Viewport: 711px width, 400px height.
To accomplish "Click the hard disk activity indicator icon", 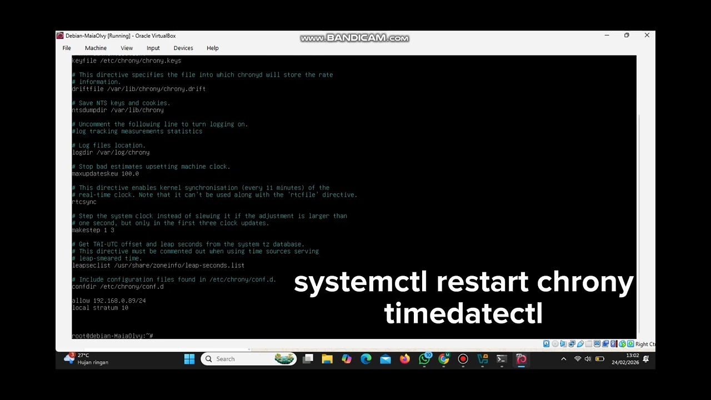I will click(x=547, y=344).
